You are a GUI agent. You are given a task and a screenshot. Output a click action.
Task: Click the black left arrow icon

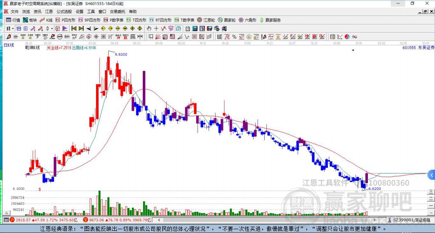pyautogui.click(x=89, y=28)
